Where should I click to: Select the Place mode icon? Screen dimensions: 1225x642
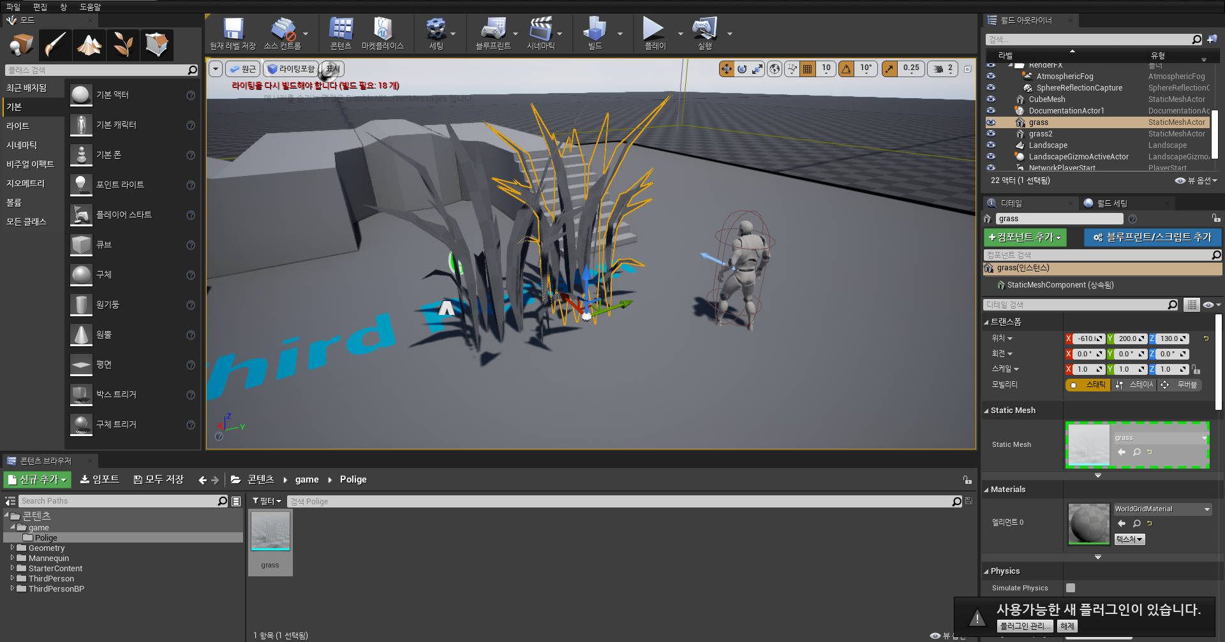point(21,45)
